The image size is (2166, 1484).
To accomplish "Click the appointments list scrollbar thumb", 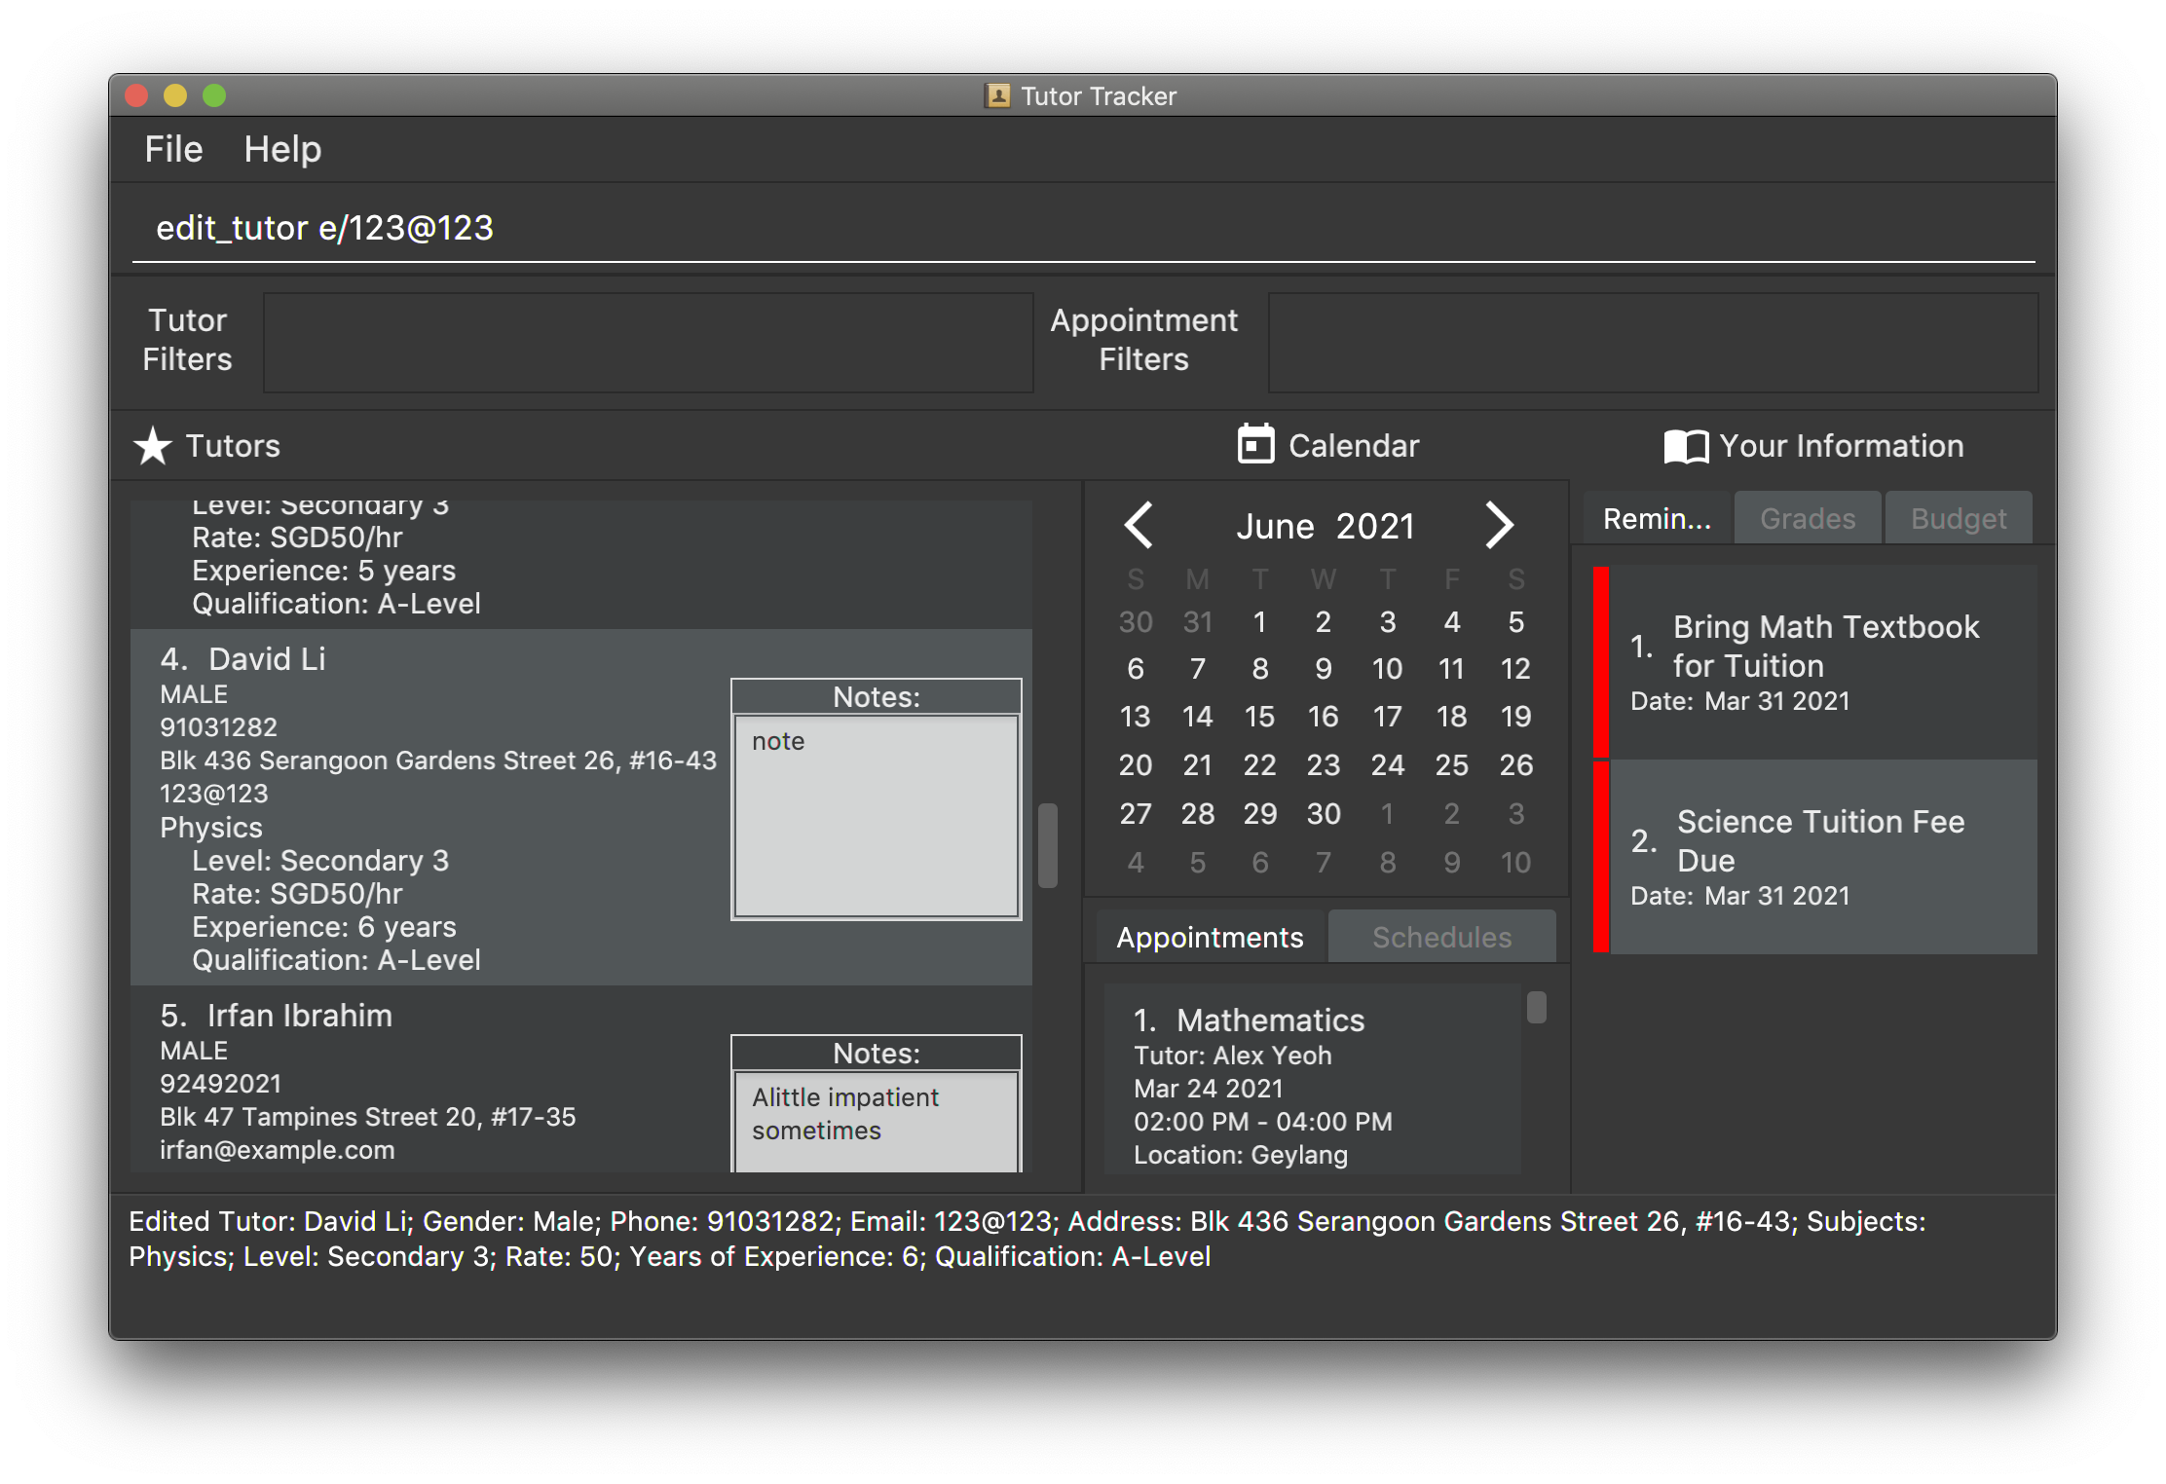I will point(1537,1007).
